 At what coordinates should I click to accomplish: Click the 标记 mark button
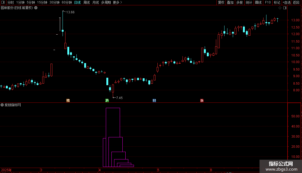(x=277, y=2)
